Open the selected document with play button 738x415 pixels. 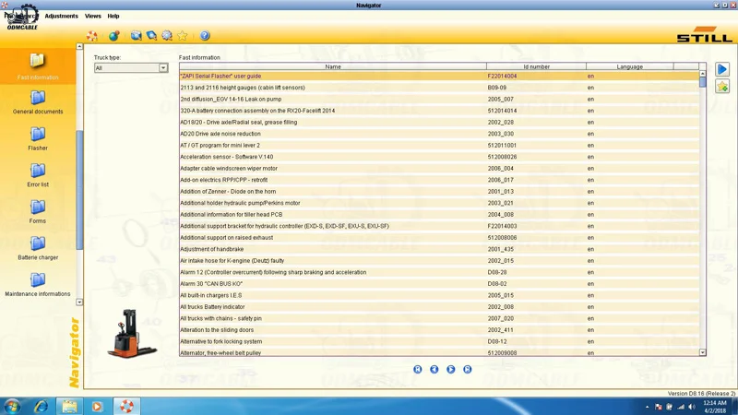point(721,69)
